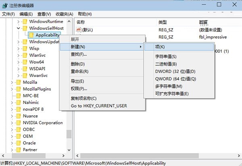Select 字符串值(S) in the submenu

coord(179,56)
